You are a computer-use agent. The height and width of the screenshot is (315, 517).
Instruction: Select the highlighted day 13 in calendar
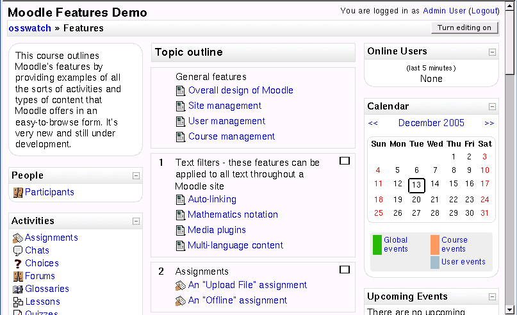(416, 185)
